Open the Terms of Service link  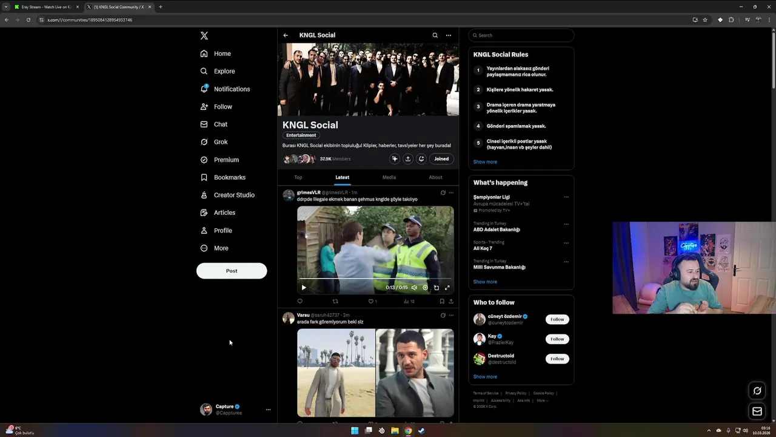click(x=485, y=393)
